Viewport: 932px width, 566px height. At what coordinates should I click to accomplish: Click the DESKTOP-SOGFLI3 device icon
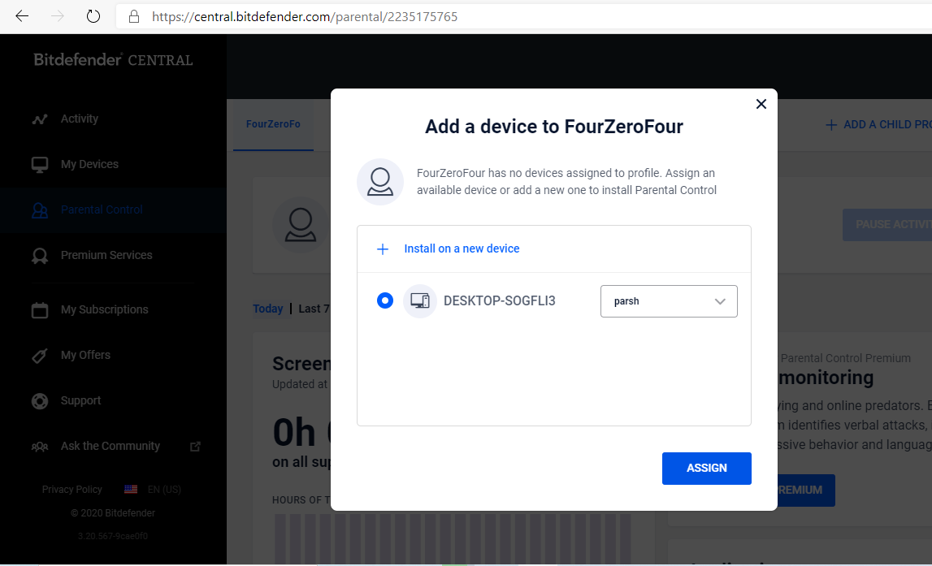[x=420, y=301]
